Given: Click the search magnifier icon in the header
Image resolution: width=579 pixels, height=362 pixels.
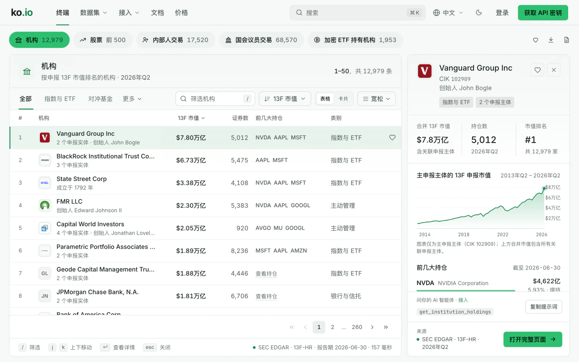Looking at the screenshot, I should tap(299, 13).
